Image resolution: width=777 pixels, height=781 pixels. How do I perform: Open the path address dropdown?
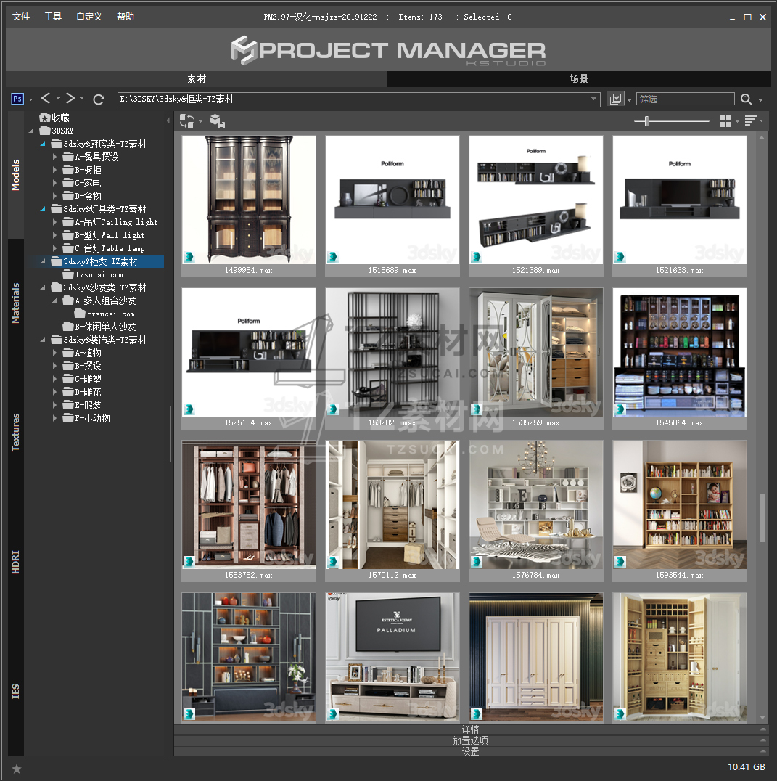pyautogui.click(x=593, y=99)
